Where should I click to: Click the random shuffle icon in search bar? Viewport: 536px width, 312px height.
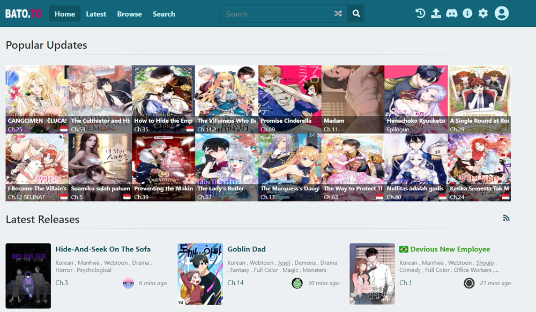pyautogui.click(x=338, y=13)
